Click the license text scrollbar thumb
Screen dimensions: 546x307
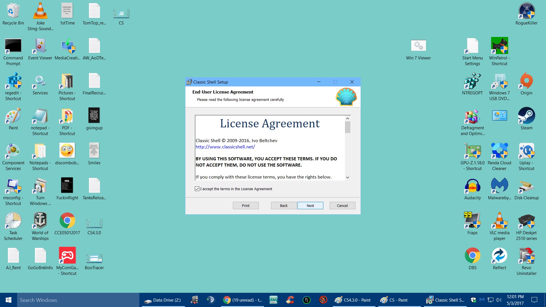pyautogui.click(x=348, y=127)
